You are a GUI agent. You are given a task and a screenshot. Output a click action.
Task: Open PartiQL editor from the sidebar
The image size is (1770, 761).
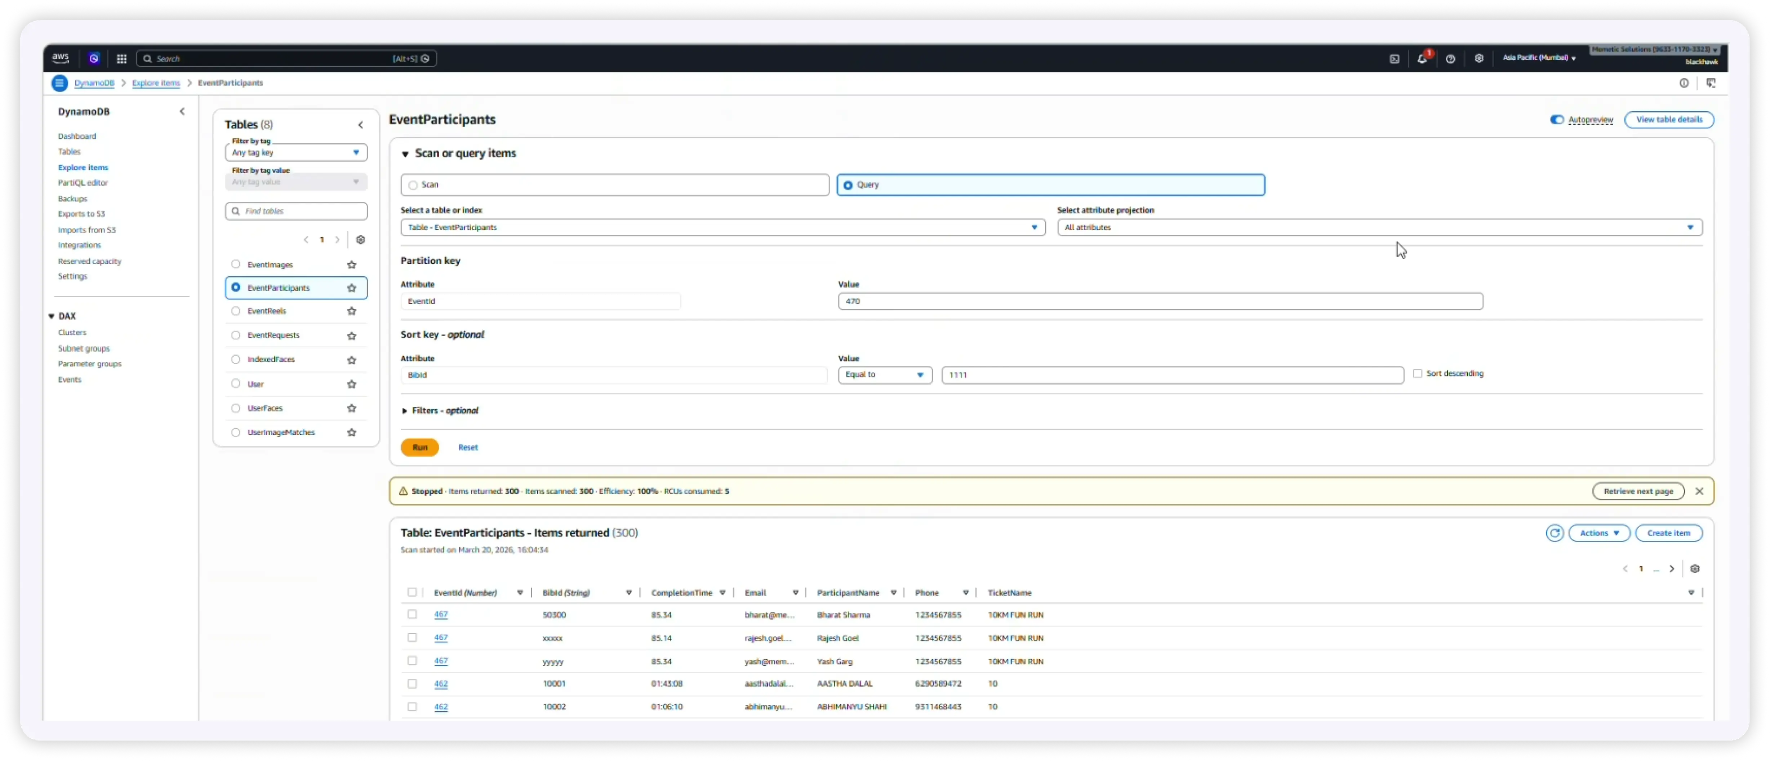click(x=83, y=183)
